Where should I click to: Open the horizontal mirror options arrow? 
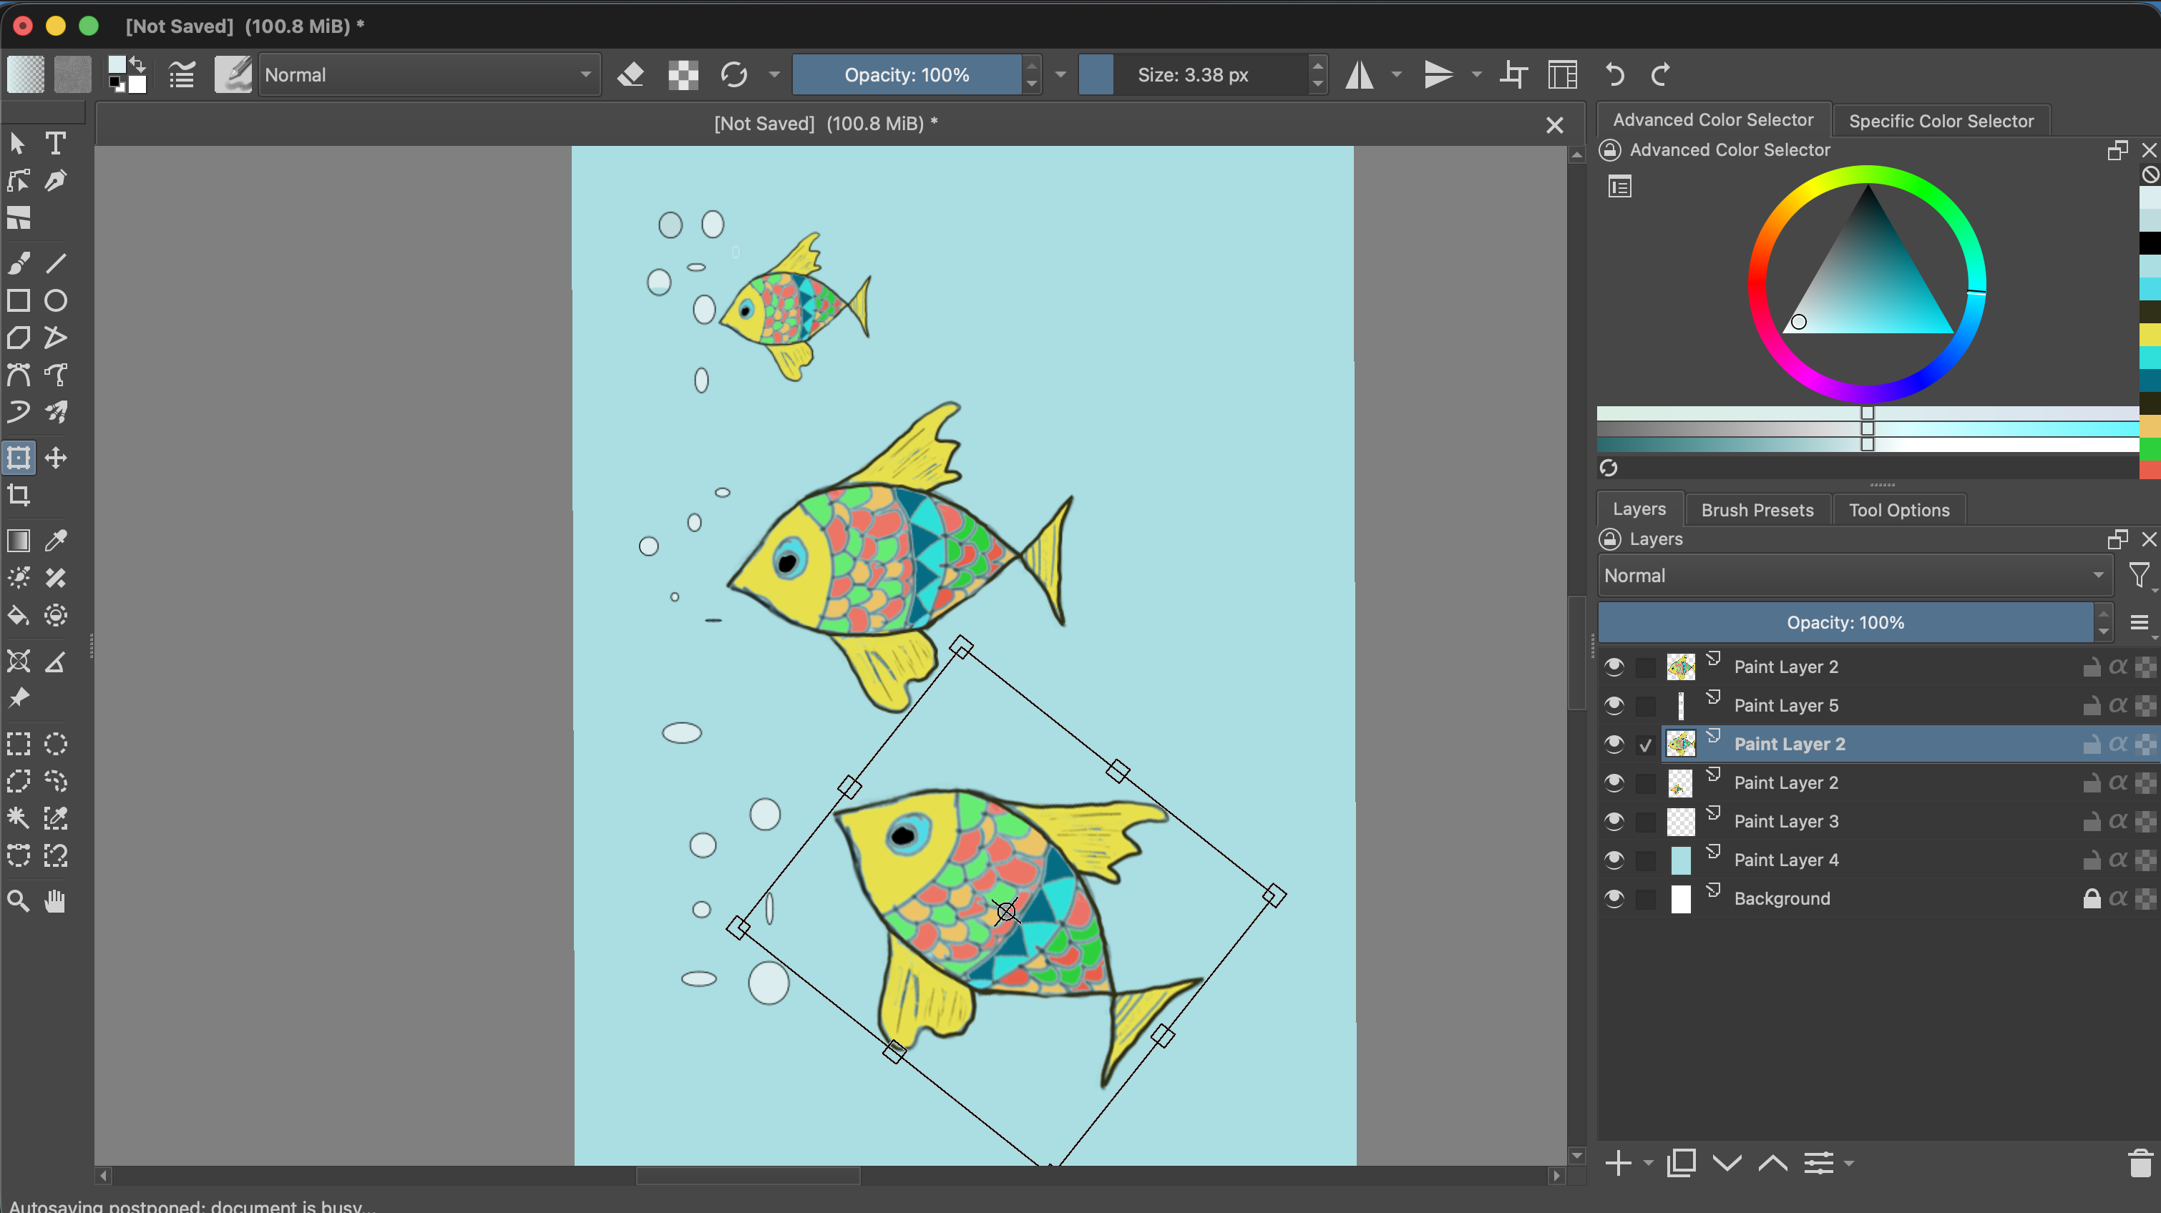pyautogui.click(x=1396, y=74)
